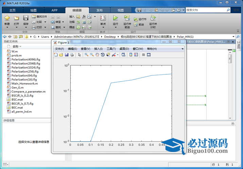Open file using the Open folder icon

tap(16, 18)
